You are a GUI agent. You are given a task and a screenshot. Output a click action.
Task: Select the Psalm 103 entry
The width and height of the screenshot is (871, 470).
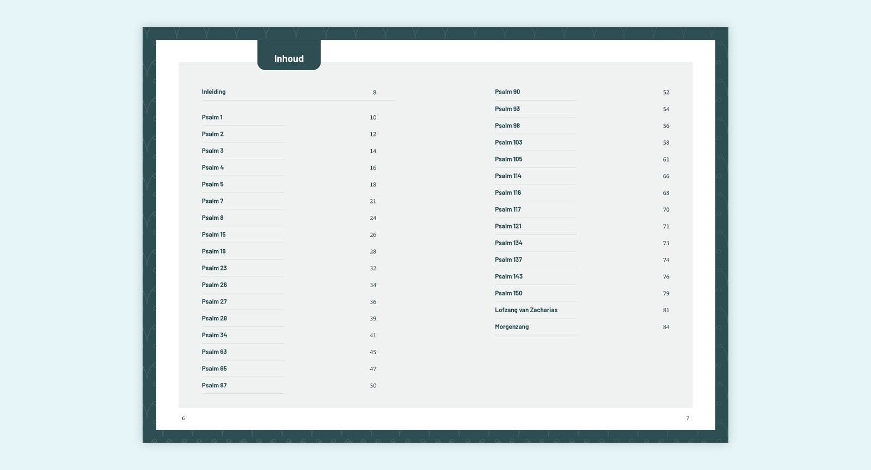[508, 143]
